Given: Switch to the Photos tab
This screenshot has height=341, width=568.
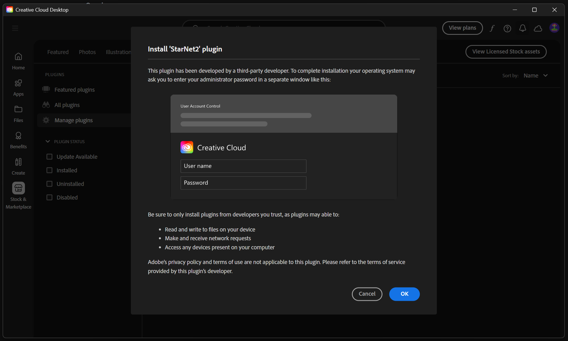Looking at the screenshot, I should (87, 52).
